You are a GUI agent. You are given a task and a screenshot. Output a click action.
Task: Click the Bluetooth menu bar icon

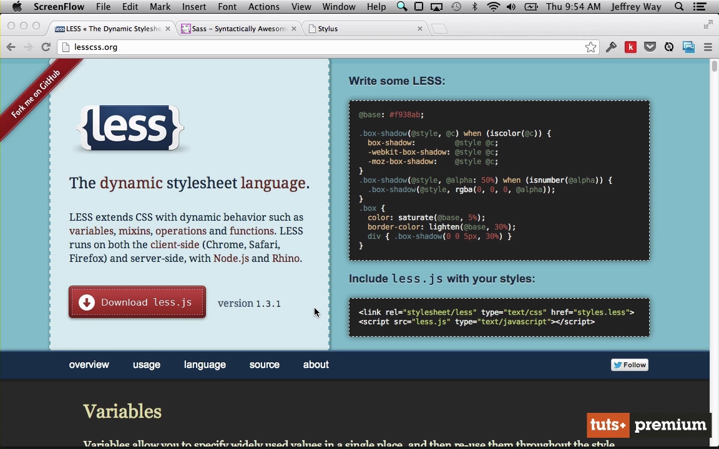[x=474, y=6]
